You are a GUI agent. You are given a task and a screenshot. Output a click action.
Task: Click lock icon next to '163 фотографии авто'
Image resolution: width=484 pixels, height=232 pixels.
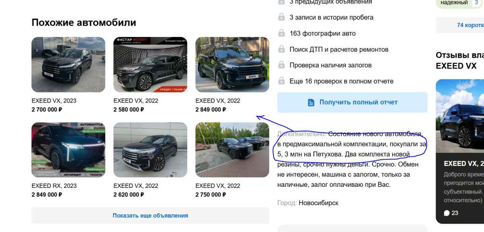tap(281, 33)
